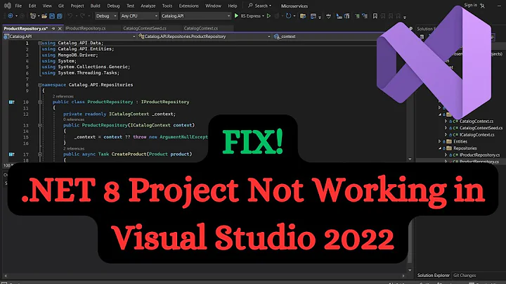This screenshot has height=284, width=506.
Task: Click the Save All toolbar icon
Action: click(x=59, y=15)
